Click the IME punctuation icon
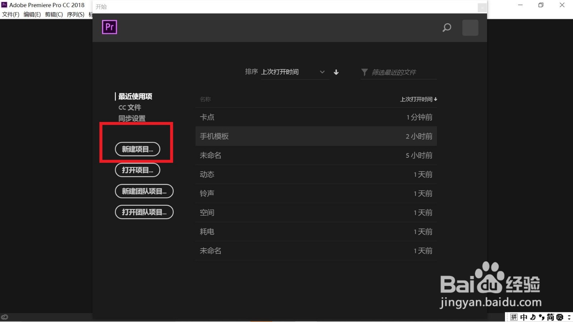 pyautogui.click(x=541, y=317)
